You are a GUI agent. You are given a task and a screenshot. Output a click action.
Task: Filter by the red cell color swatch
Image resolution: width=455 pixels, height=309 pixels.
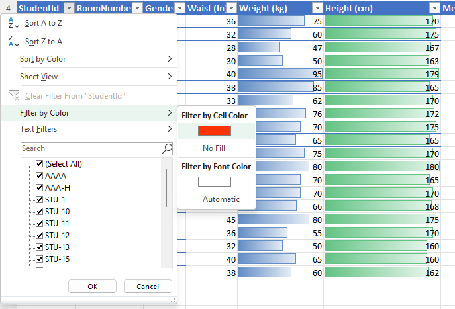tap(215, 131)
